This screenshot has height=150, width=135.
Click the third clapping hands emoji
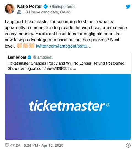(x=32, y=46)
